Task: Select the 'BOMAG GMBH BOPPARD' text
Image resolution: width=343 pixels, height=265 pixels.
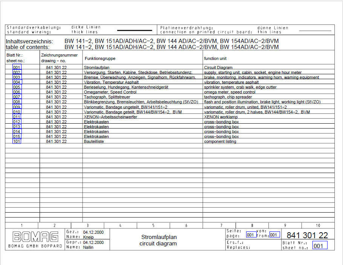Action: click(x=35, y=246)
